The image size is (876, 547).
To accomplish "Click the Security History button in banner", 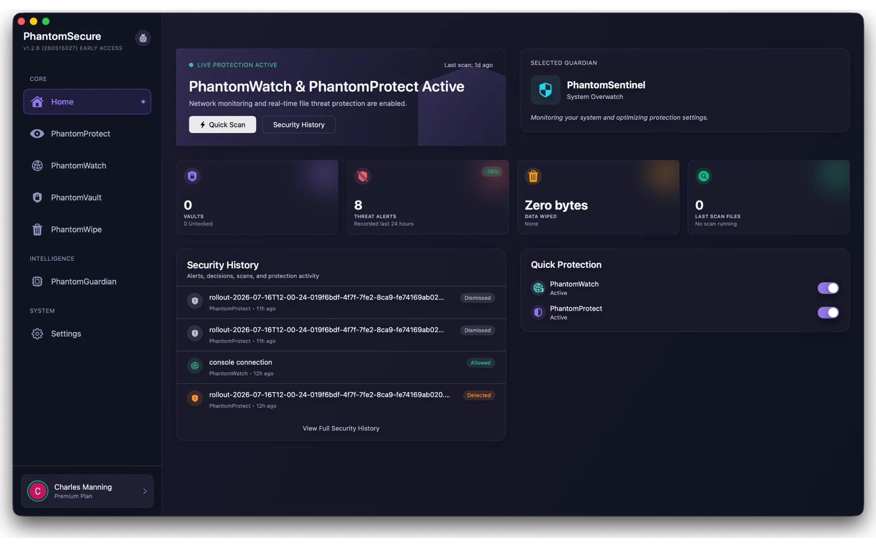I will tap(299, 125).
